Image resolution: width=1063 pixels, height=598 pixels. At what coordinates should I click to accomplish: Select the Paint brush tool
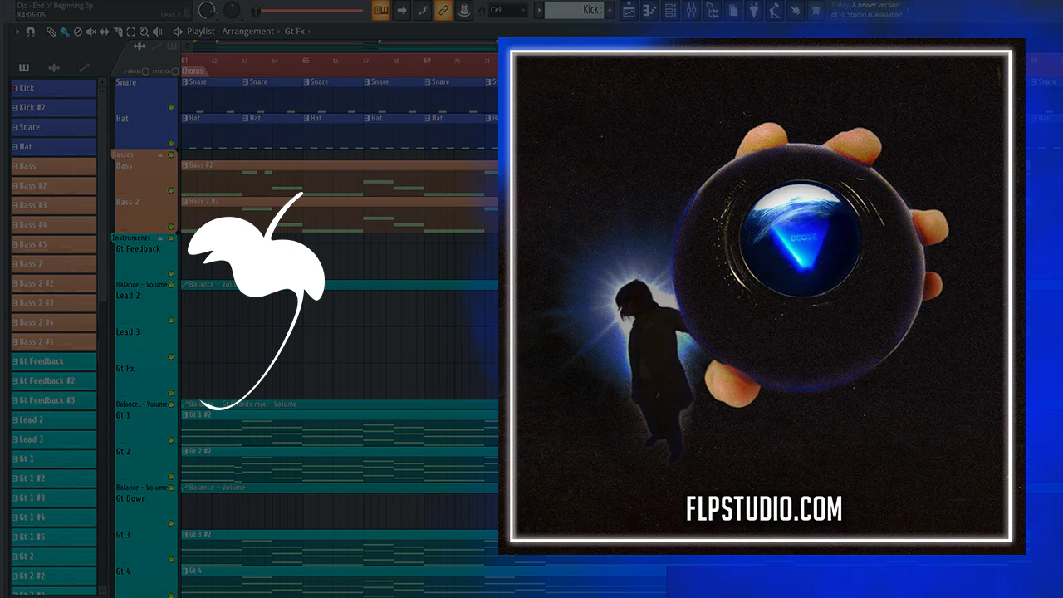[64, 32]
